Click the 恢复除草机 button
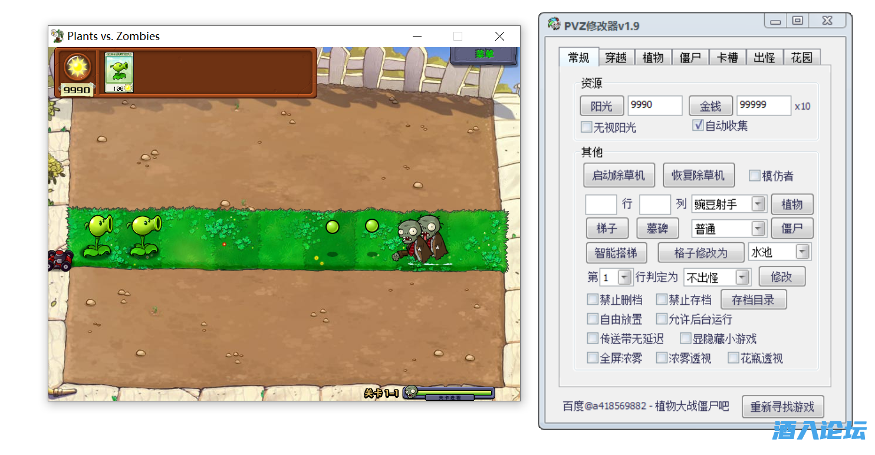 pos(699,175)
